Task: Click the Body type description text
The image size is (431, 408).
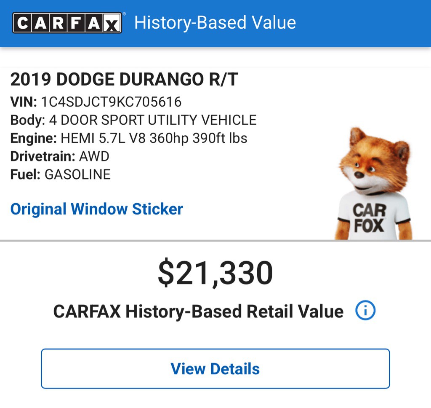Action: (133, 120)
